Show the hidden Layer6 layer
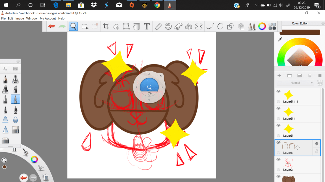This screenshot has width=325, height=182. click(x=278, y=143)
